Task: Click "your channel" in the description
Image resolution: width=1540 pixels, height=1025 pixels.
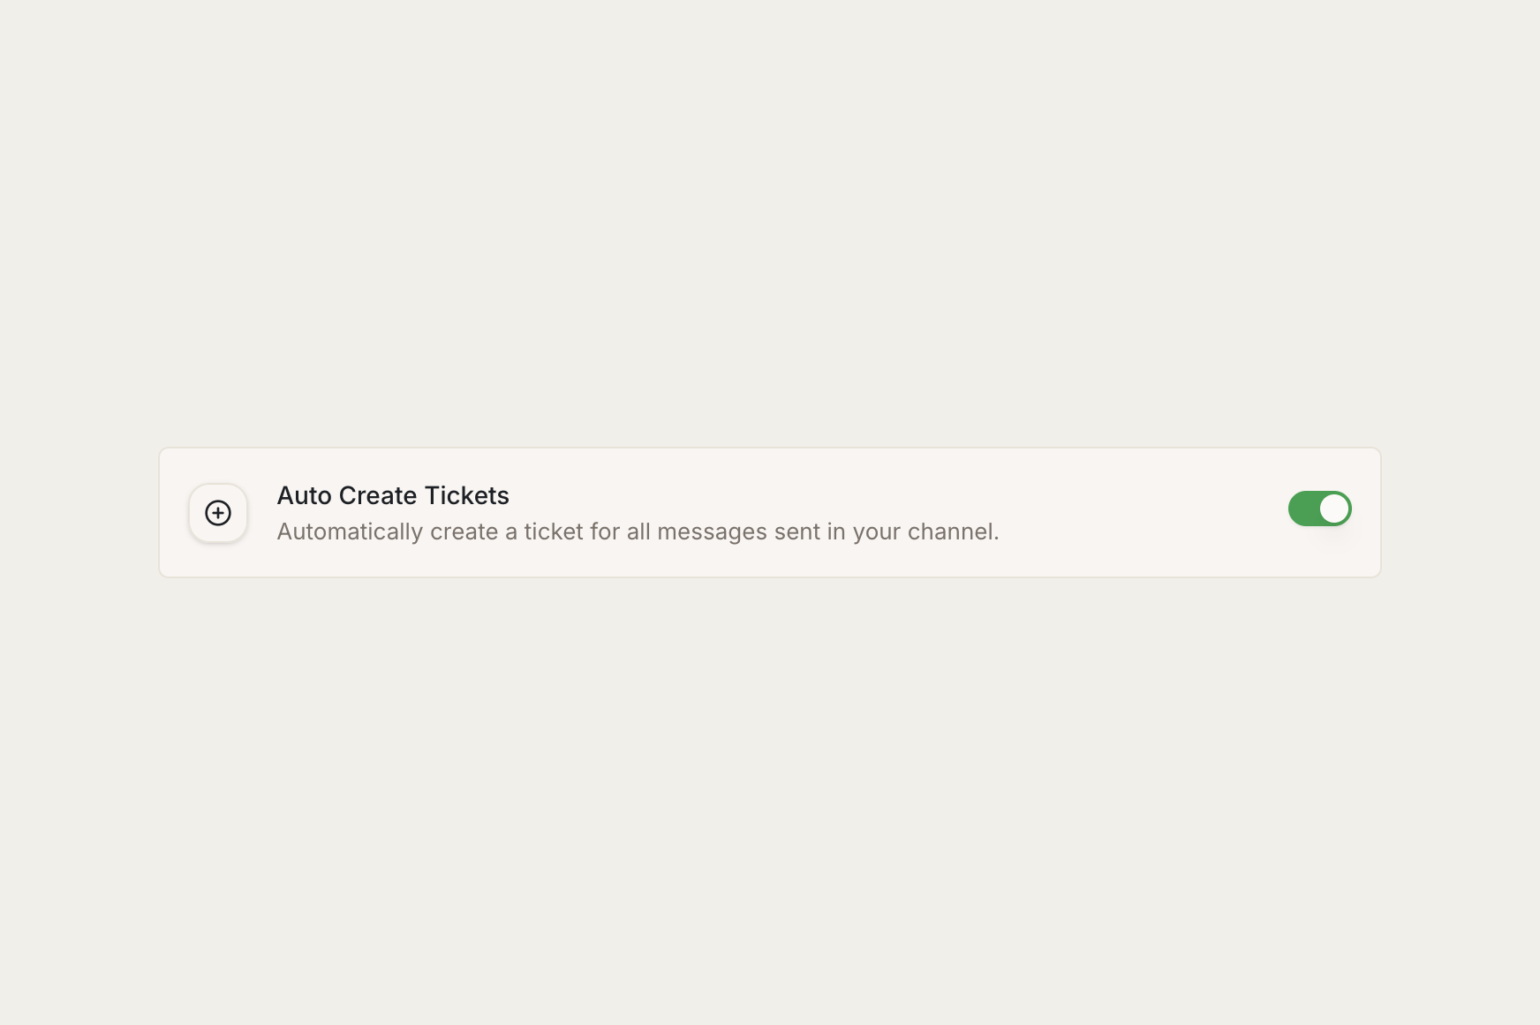Action: pyautogui.click(x=925, y=531)
